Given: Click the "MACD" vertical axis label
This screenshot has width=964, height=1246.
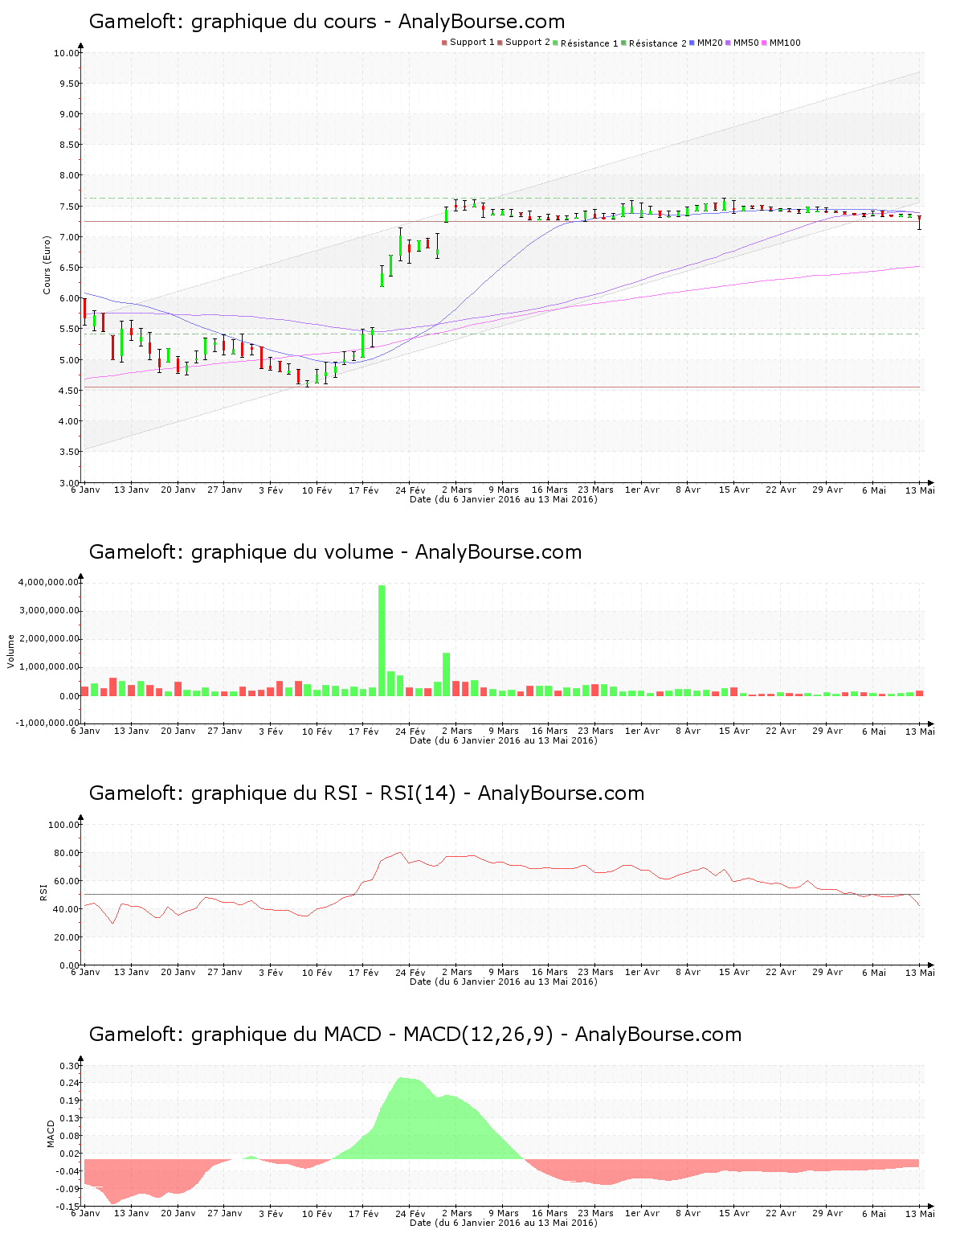Looking at the screenshot, I should point(51,1133).
